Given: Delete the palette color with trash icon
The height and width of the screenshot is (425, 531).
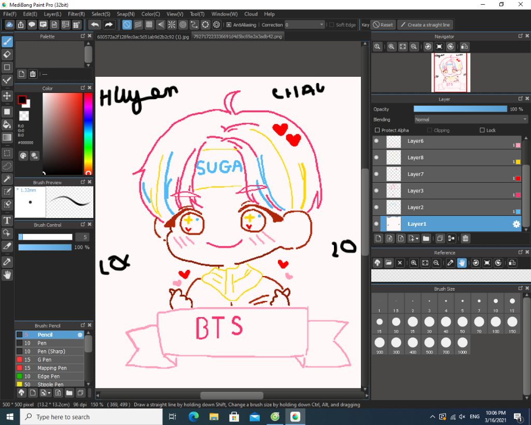Looking at the screenshot, I should (33, 74).
